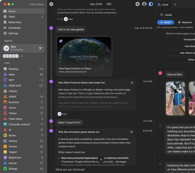The image size is (195, 173).
Task: Add a new tab with plus icon
Action: [x=175, y=5]
